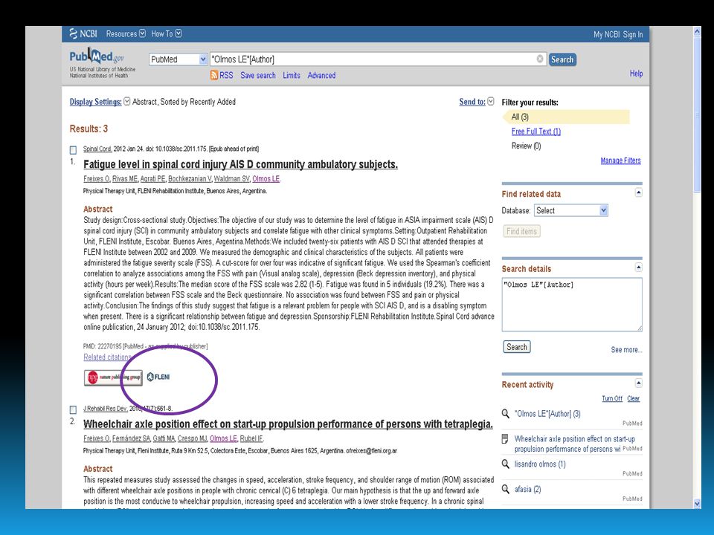Click document icon beside Wheelchair axle recent item
This screenshot has height=535, width=714.
(505, 439)
